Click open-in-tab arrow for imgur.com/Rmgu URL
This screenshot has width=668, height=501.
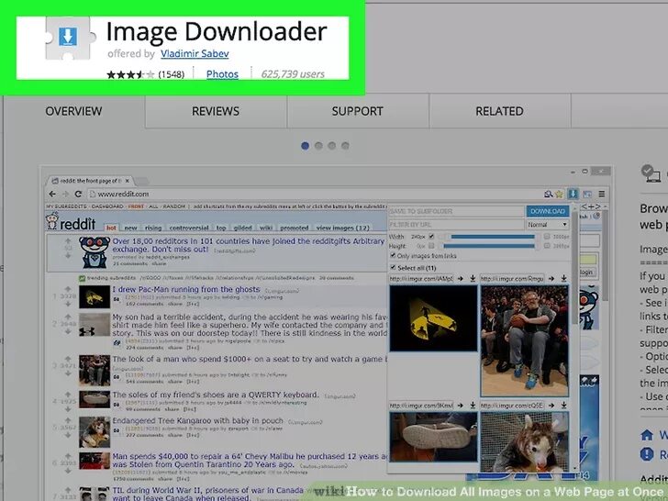point(551,279)
